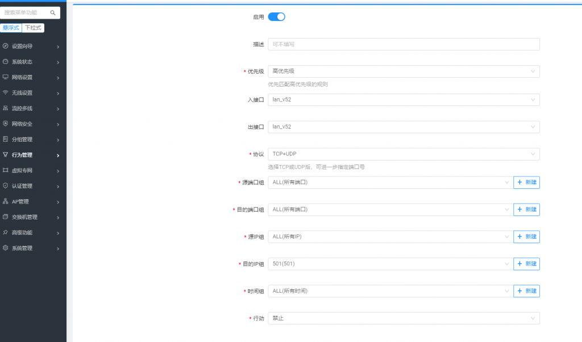Click into the 描述 description field
582x342 pixels.
[x=404, y=44]
